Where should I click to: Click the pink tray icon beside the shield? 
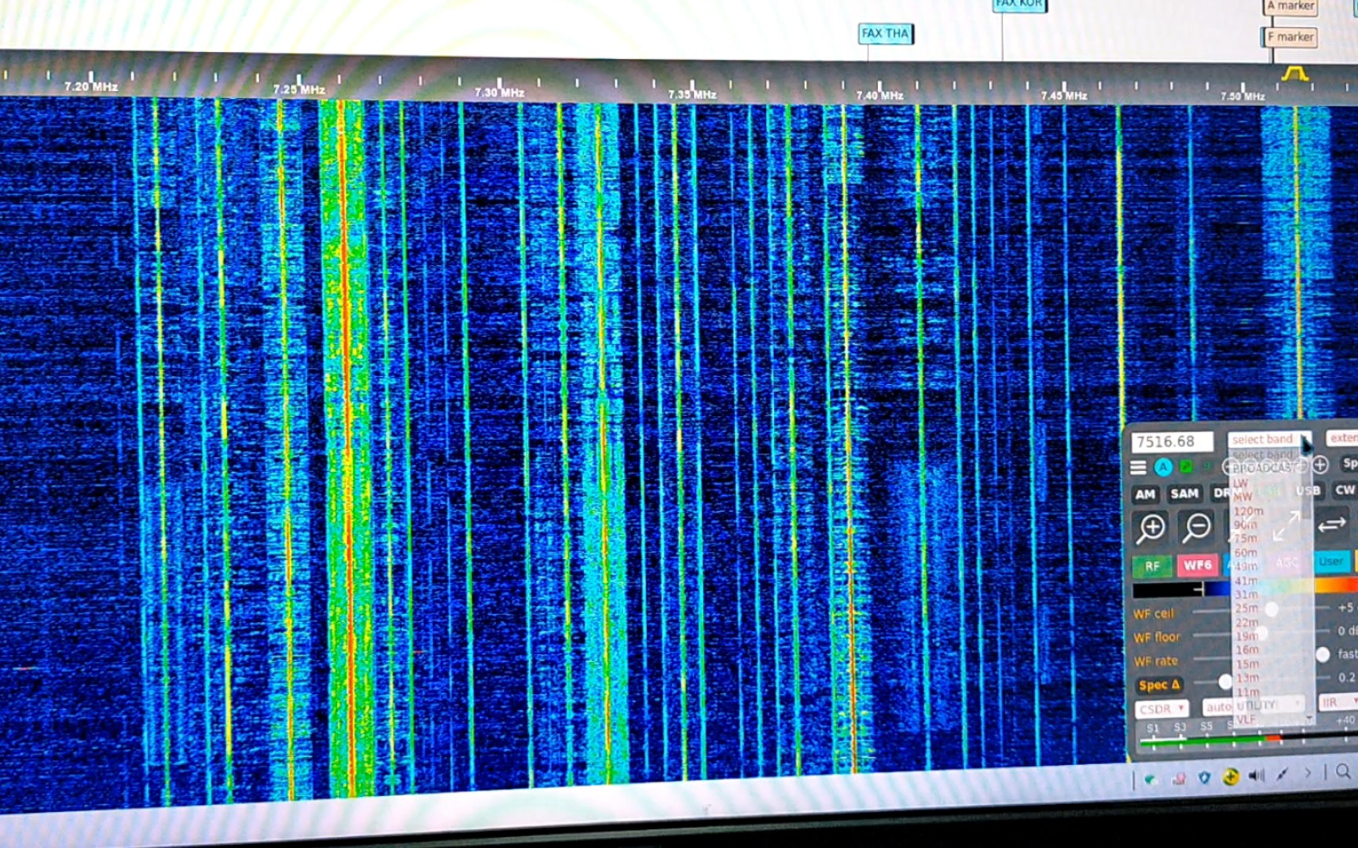[1179, 778]
